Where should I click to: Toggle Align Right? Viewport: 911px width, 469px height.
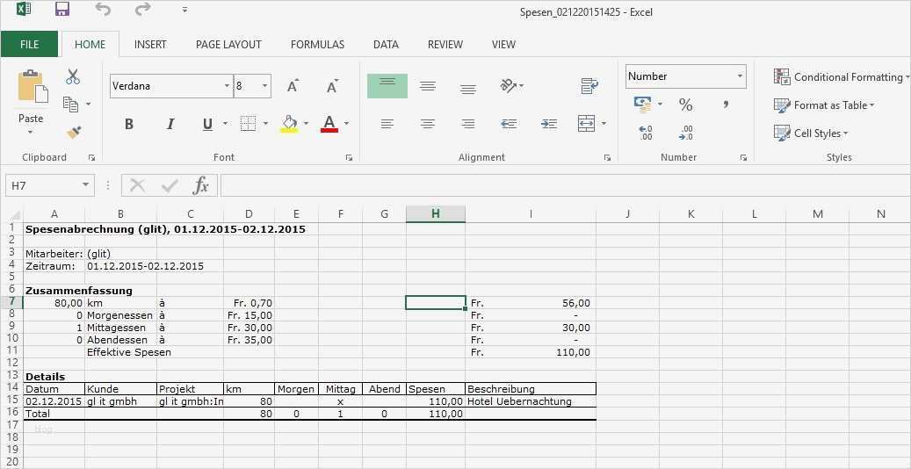click(x=467, y=124)
